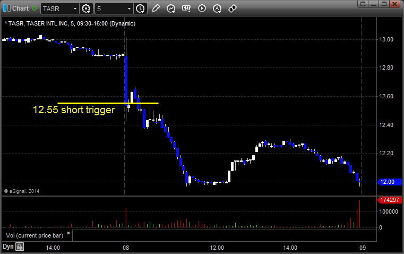
Task: Open the time template clock menu
Action: (141, 9)
